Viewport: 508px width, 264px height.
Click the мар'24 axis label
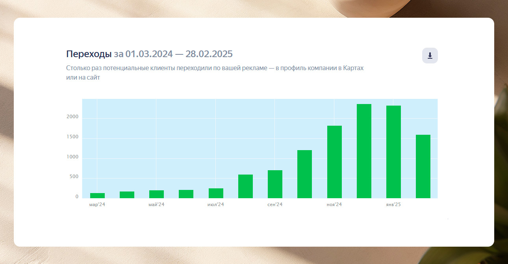click(97, 205)
